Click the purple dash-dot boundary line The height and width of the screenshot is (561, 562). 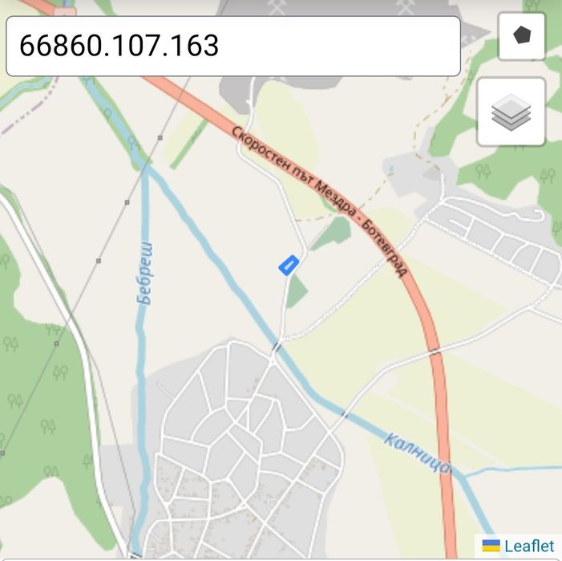(30, 108)
